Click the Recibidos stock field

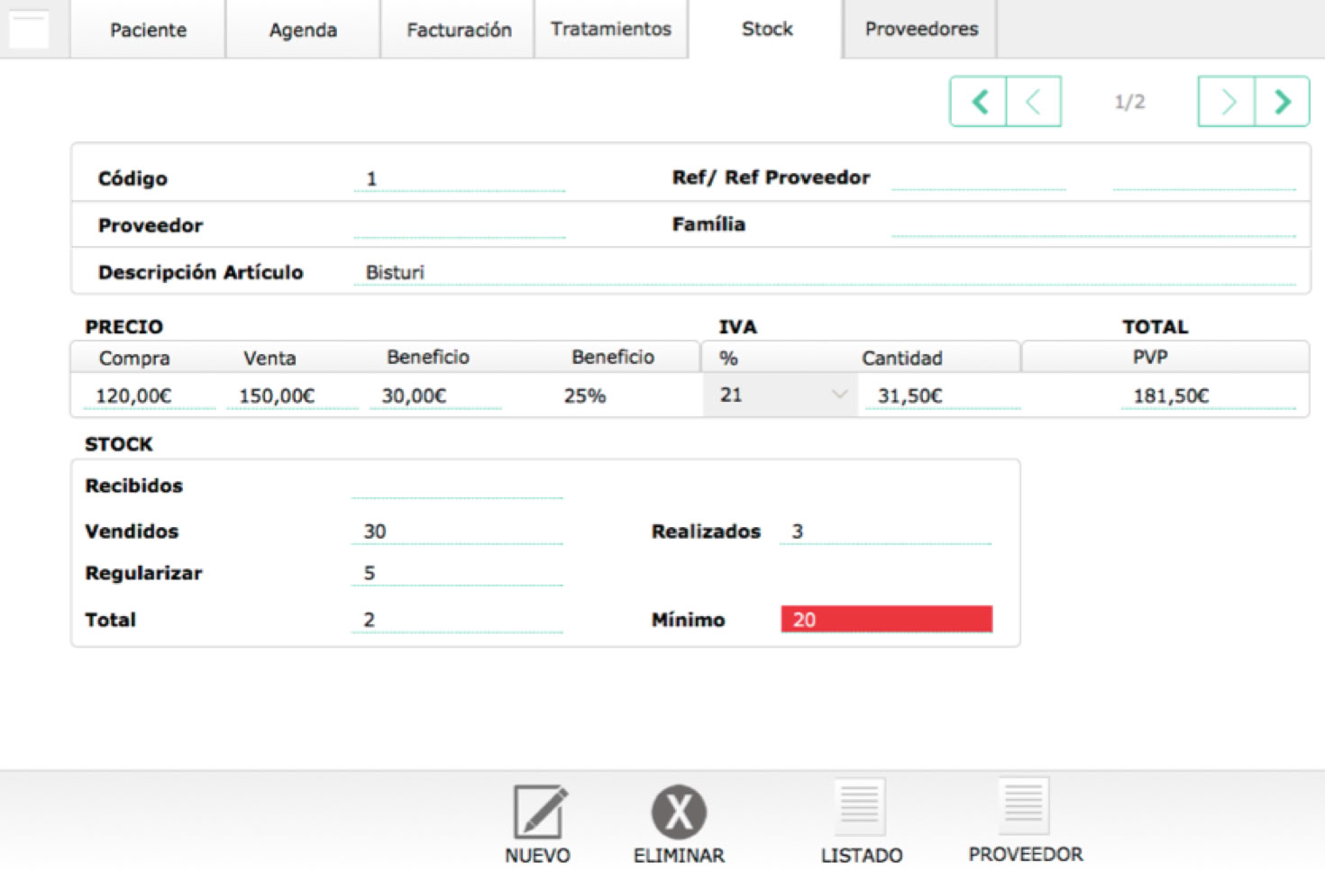click(456, 486)
